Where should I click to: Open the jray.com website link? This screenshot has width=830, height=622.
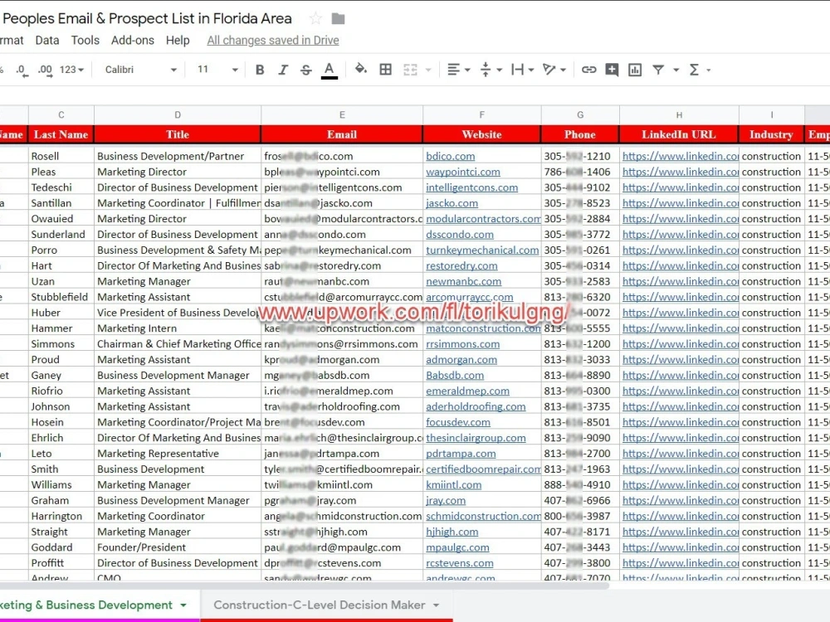446,500
